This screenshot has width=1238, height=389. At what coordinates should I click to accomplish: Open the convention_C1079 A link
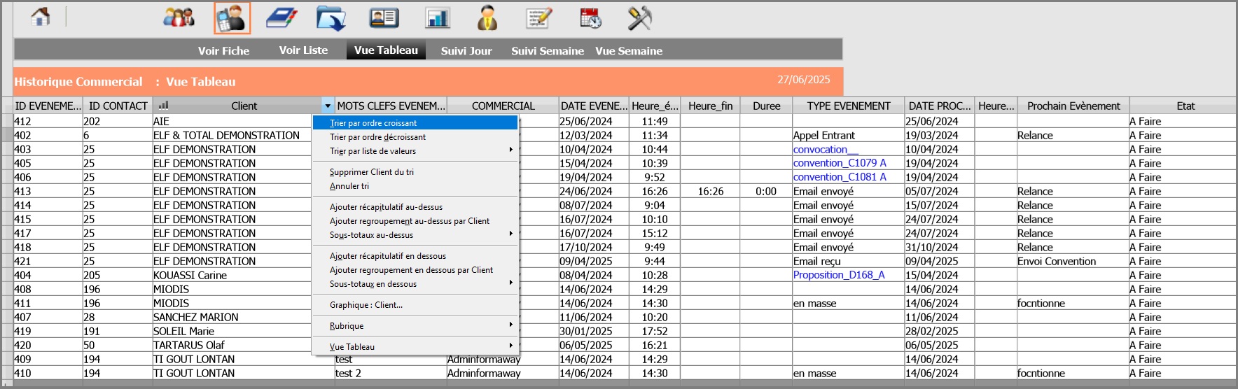point(840,163)
